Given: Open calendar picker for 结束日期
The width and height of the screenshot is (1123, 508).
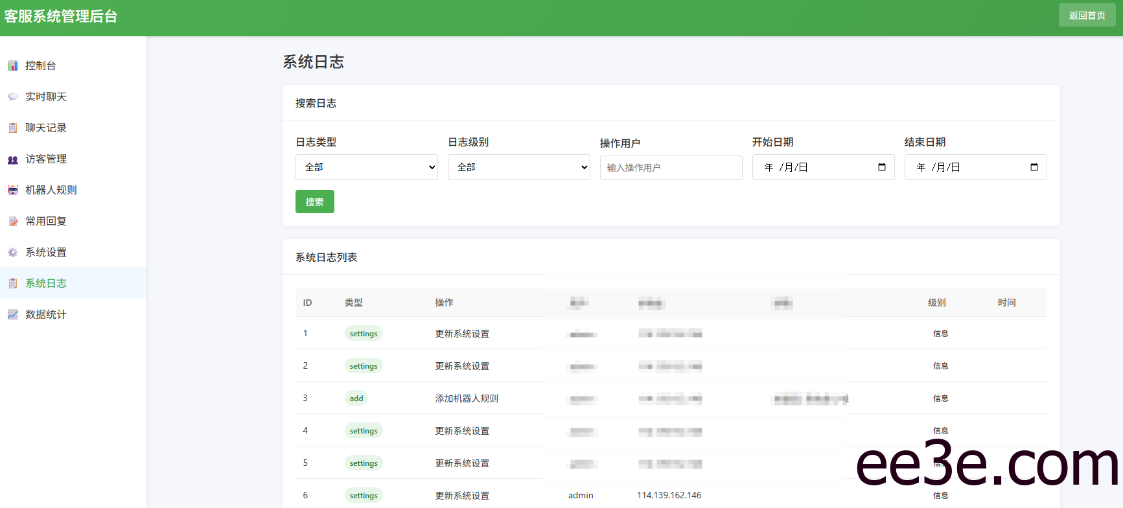Looking at the screenshot, I should pyautogui.click(x=1034, y=167).
